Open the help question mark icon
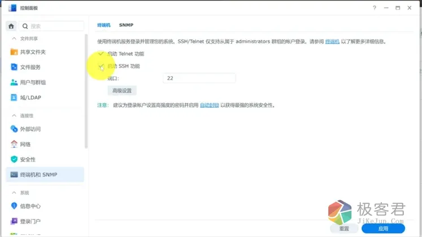This screenshot has height=237, width=422. [375, 8]
